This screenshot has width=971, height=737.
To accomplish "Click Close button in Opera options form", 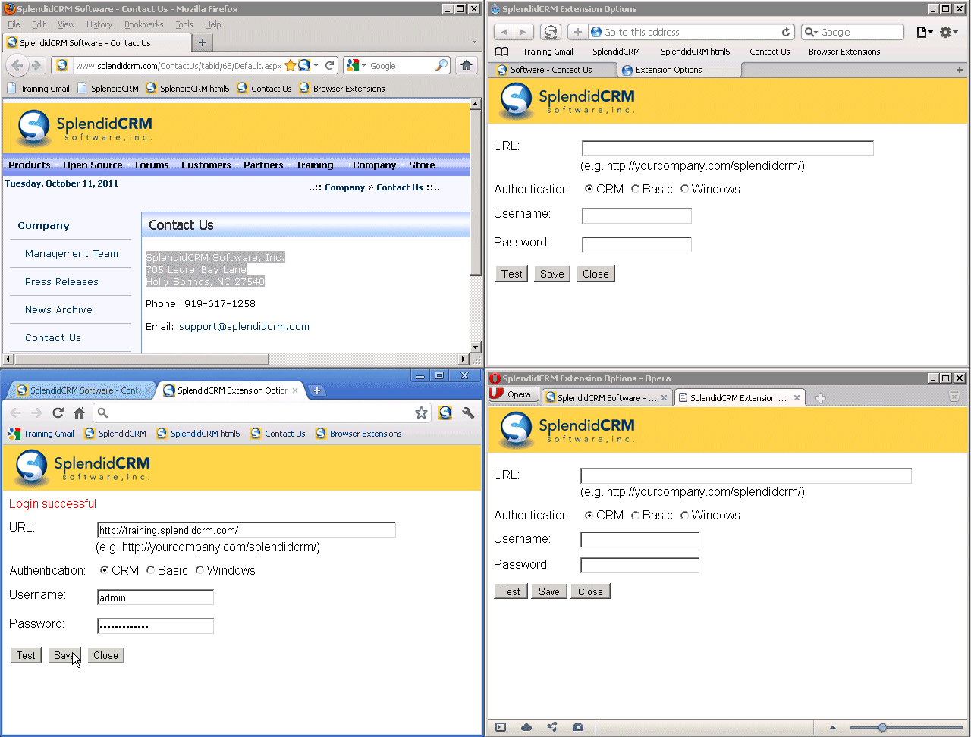I will pos(590,591).
